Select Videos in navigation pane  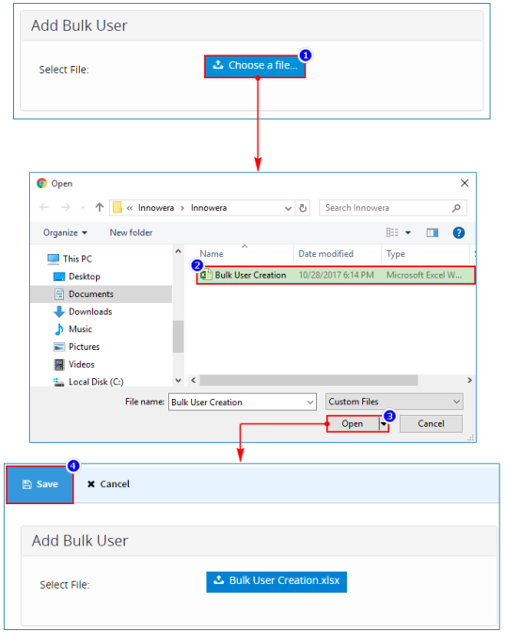[x=82, y=365]
